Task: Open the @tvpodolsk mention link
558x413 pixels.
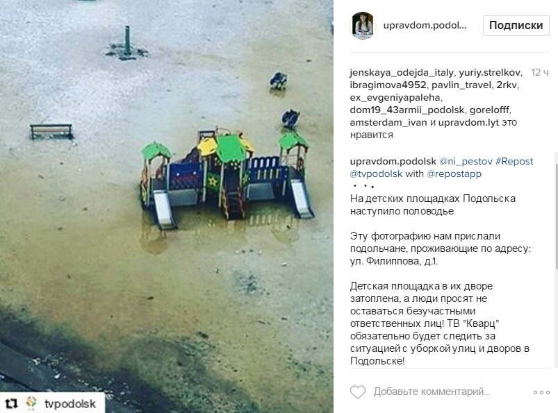Action: (376, 174)
